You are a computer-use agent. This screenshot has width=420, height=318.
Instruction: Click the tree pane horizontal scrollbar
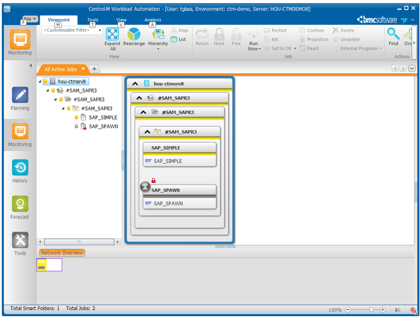79,242
